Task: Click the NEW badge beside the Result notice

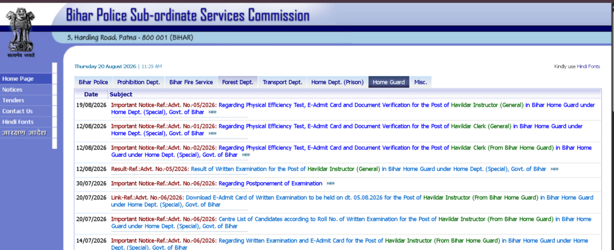Action: [x=554, y=169]
